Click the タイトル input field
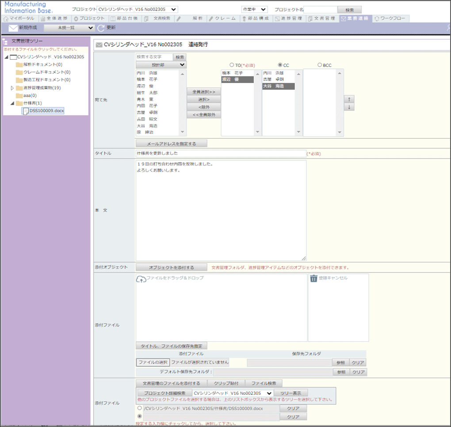 tap(220, 153)
